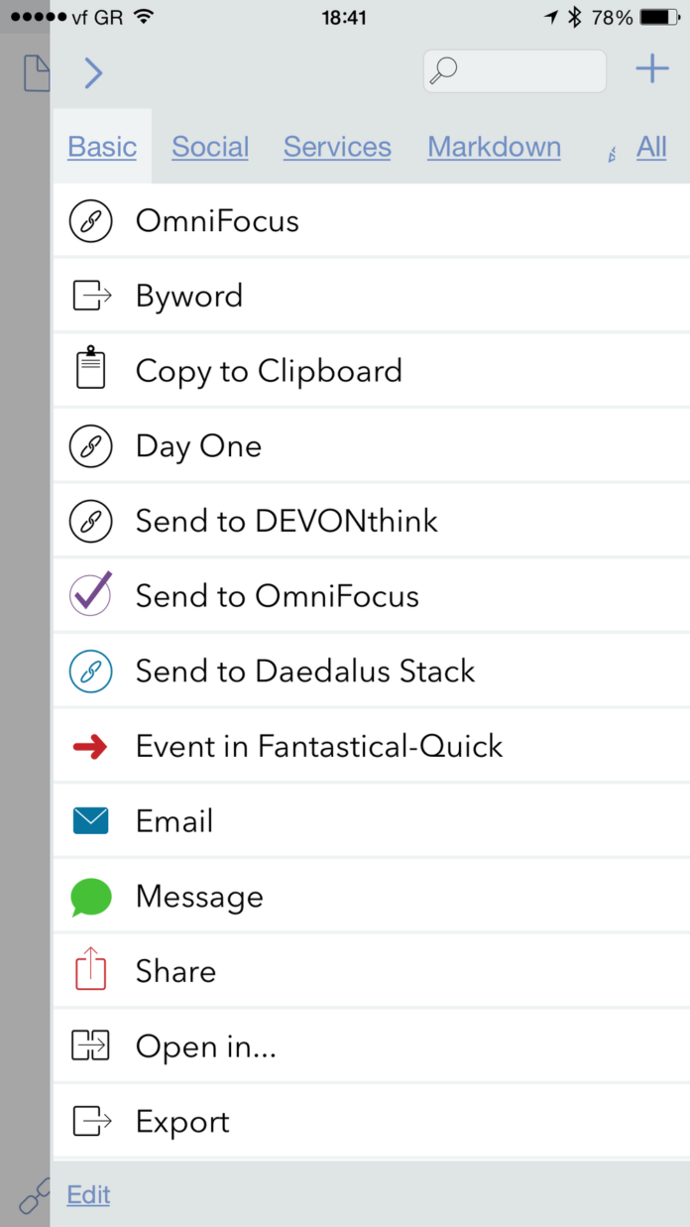Tap the red arrow Fantastical icon
Screen dimensions: 690x1227
(90, 746)
